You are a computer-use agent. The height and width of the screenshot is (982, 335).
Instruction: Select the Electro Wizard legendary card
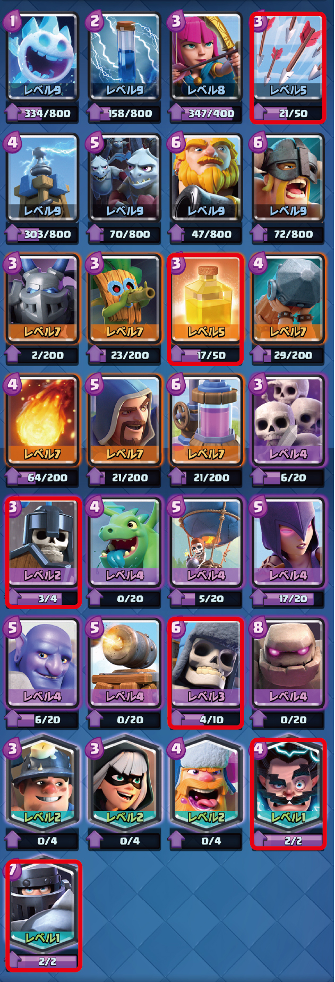(x=288, y=784)
